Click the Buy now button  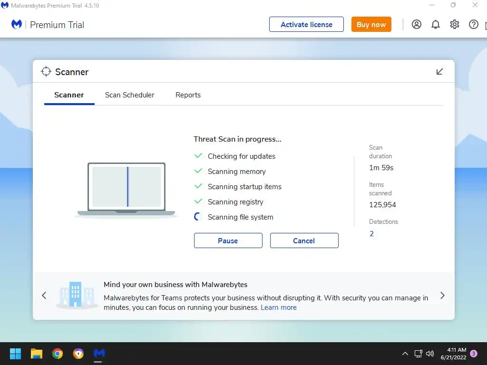[x=371, y=24]
